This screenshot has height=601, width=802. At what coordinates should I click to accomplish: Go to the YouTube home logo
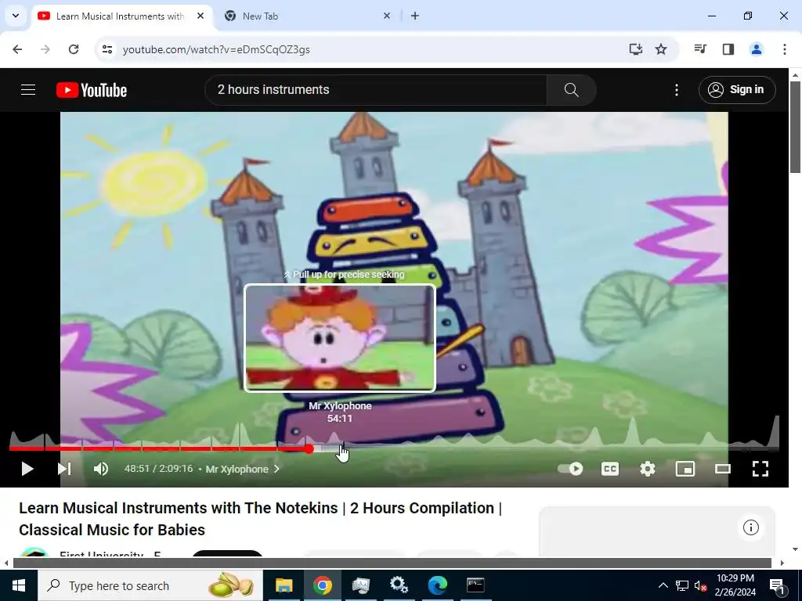click(92, 90)
